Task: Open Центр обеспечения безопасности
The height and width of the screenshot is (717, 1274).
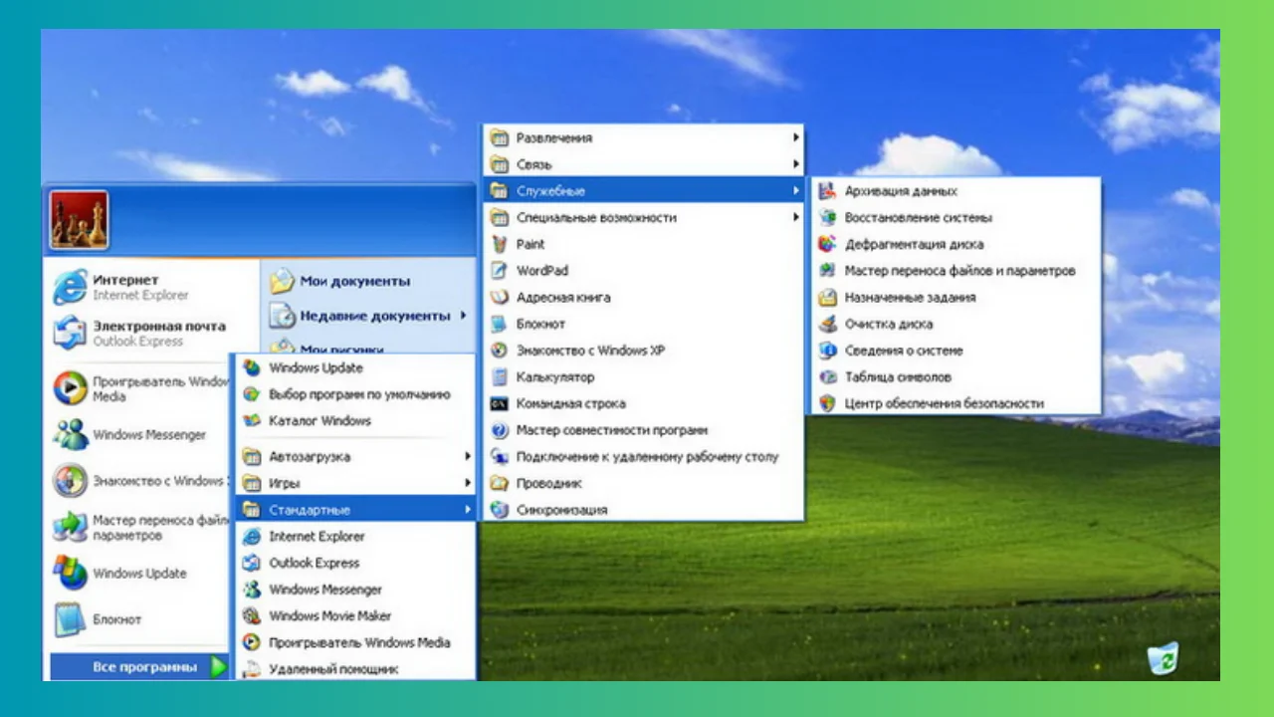Action: click(x=956, y=403)
